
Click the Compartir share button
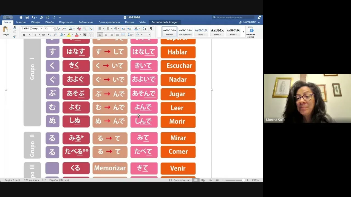click(x=248, y=22)
